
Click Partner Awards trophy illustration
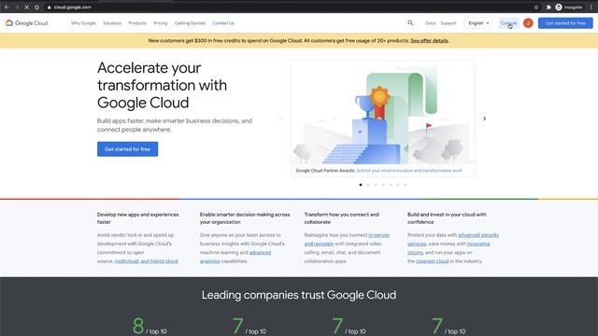coord(383,113)
